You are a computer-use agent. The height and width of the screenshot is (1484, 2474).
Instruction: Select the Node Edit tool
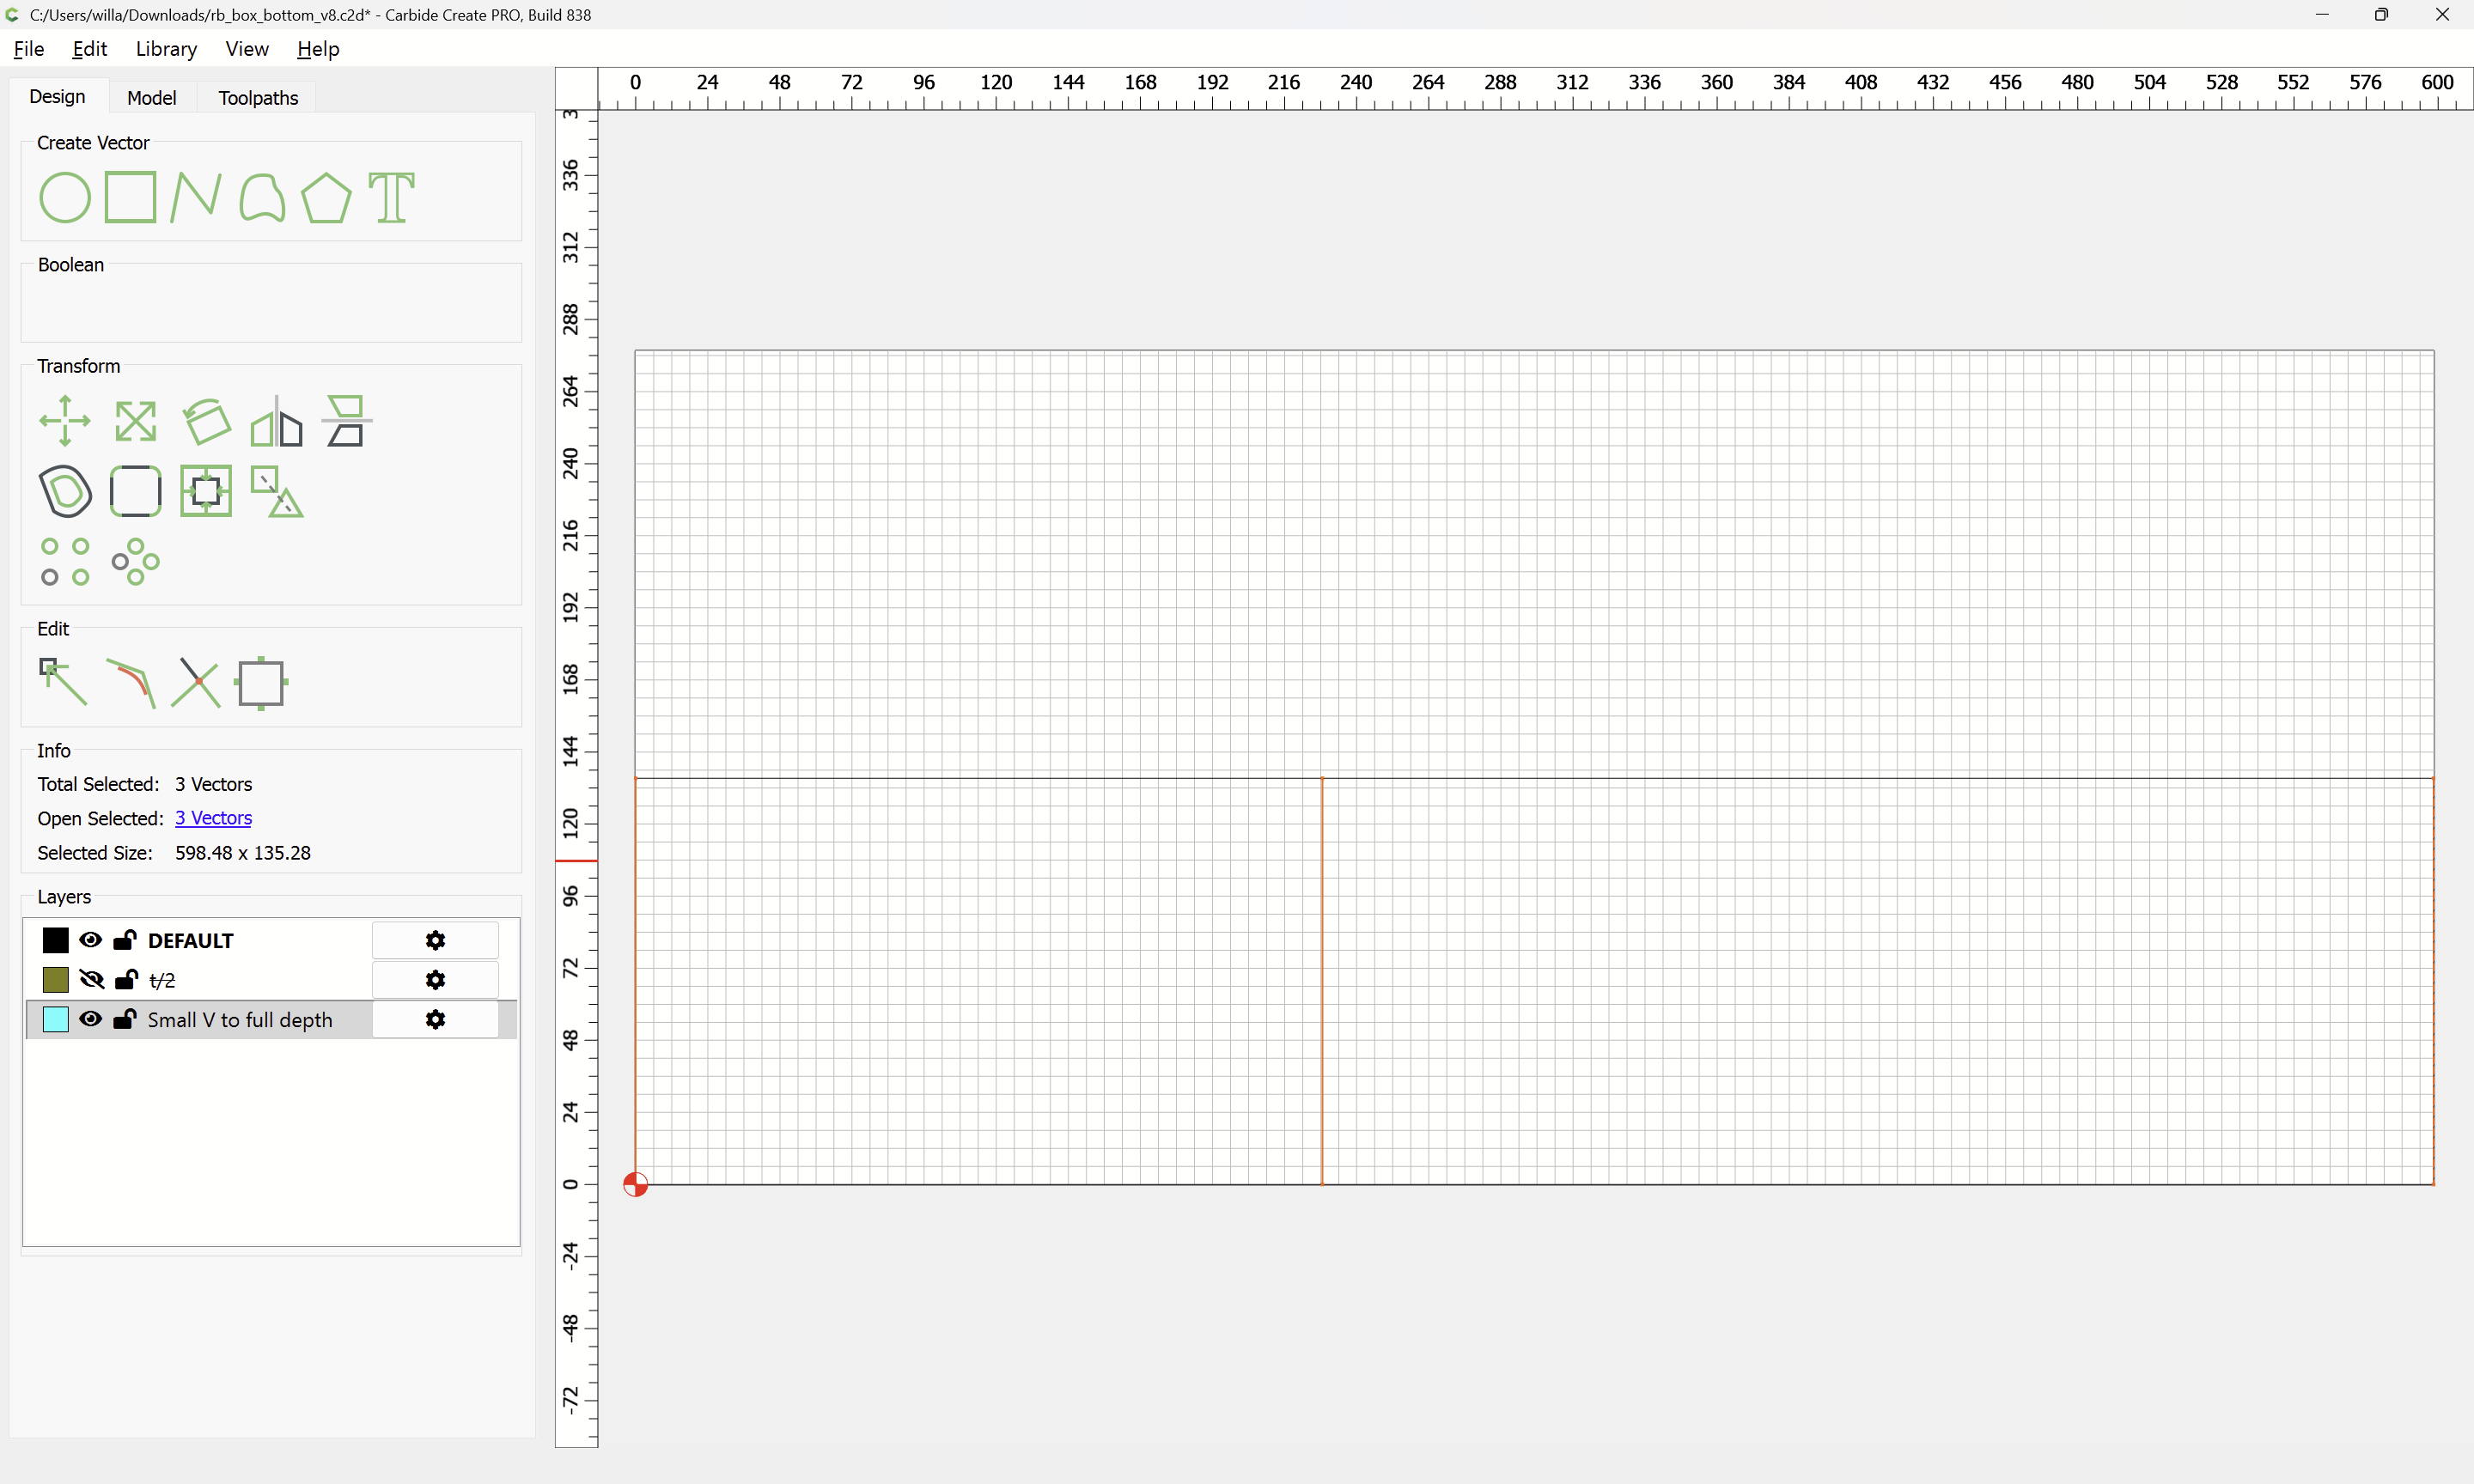63,682
